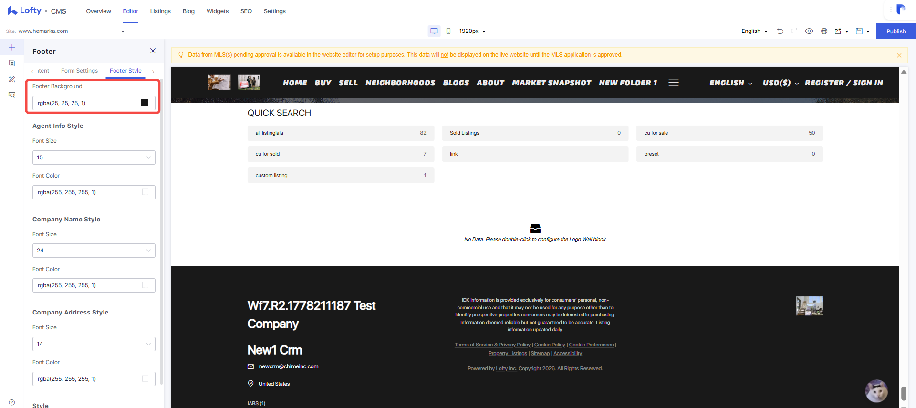916x408 pixels.
Task: Click the Cookie Preferences link
Action: point(591,345)
